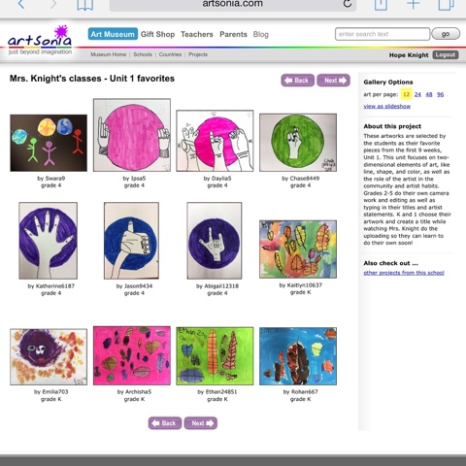Viewport: 466px width, 466px height.
Task: Open the view as slideshow link
Action: [387, 106]
